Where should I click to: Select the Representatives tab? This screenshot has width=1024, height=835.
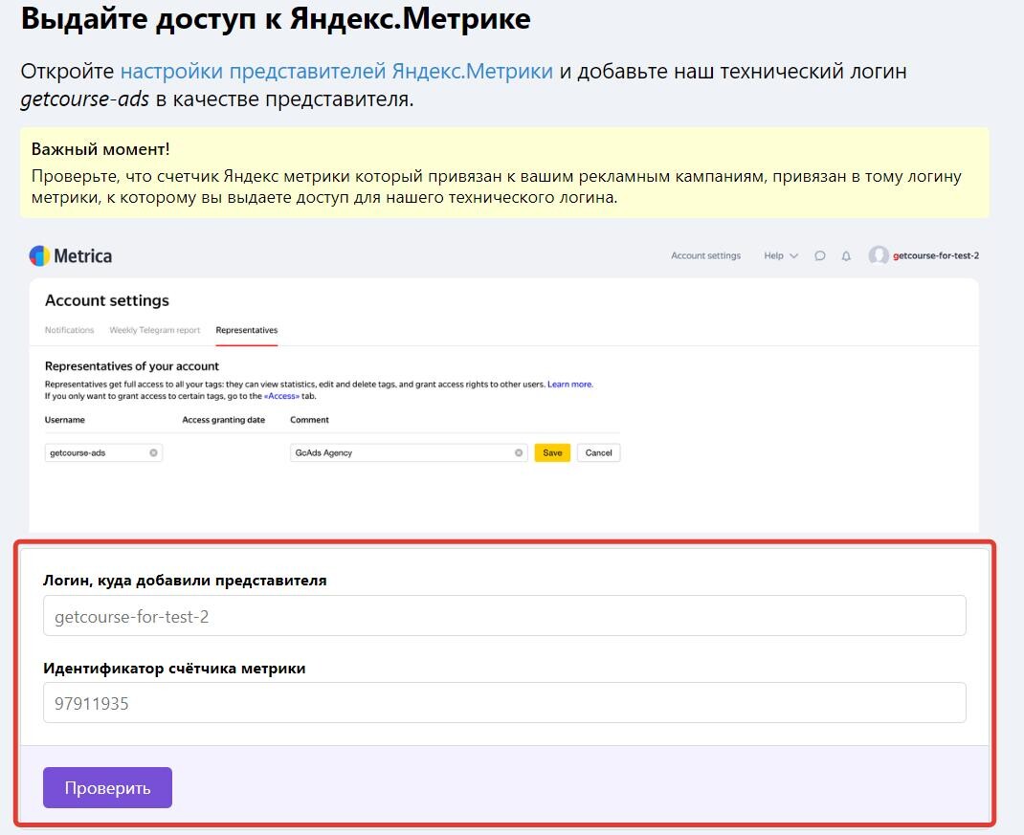(x=247, y=330)
